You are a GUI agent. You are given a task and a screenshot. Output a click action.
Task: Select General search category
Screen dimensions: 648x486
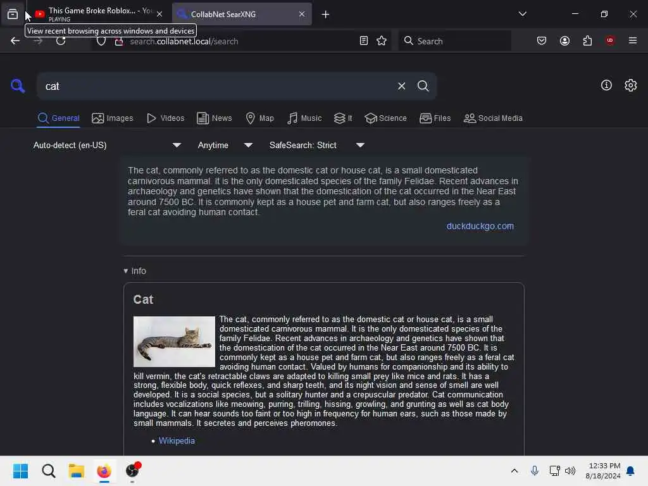(59, 118)
